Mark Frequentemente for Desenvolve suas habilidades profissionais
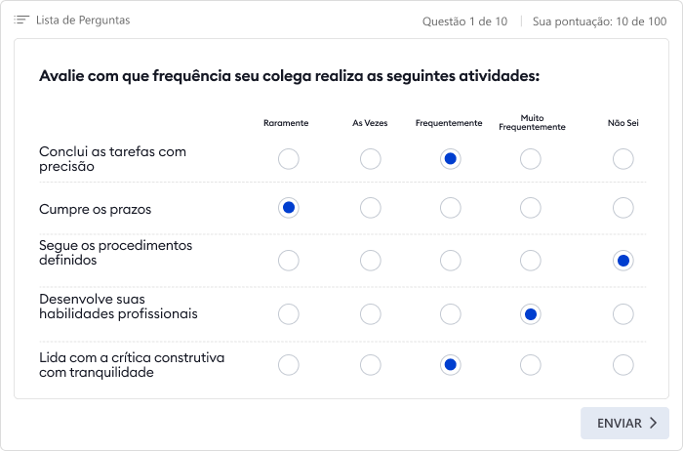This screenshot has height=451, width=683. click(x=451, y=314)
